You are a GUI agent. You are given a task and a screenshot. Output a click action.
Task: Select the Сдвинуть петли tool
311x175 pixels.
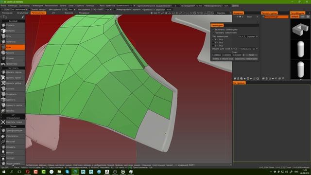pos(13,105)
